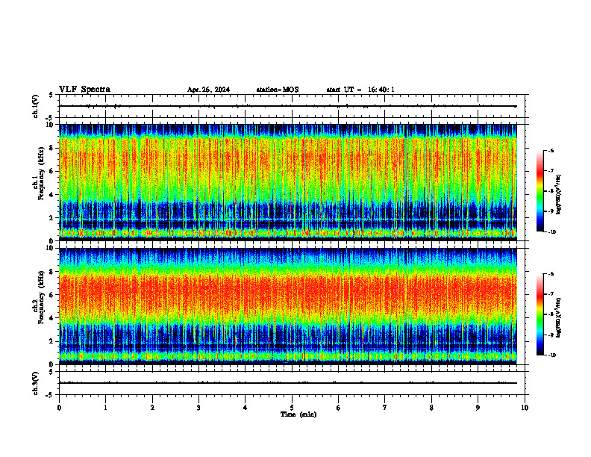Click time-axis tick label "2"
The height and width of the screenshot is (457, 591).
pos(152,408)
